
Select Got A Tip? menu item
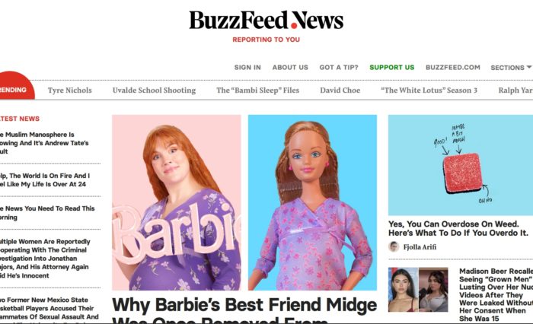339,67
